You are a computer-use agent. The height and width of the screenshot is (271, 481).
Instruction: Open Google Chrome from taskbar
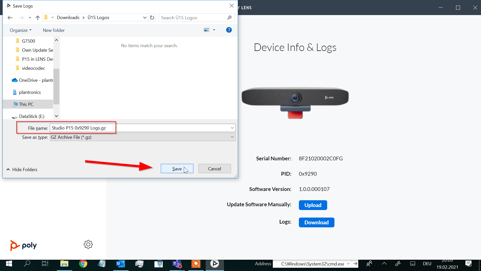83,264
